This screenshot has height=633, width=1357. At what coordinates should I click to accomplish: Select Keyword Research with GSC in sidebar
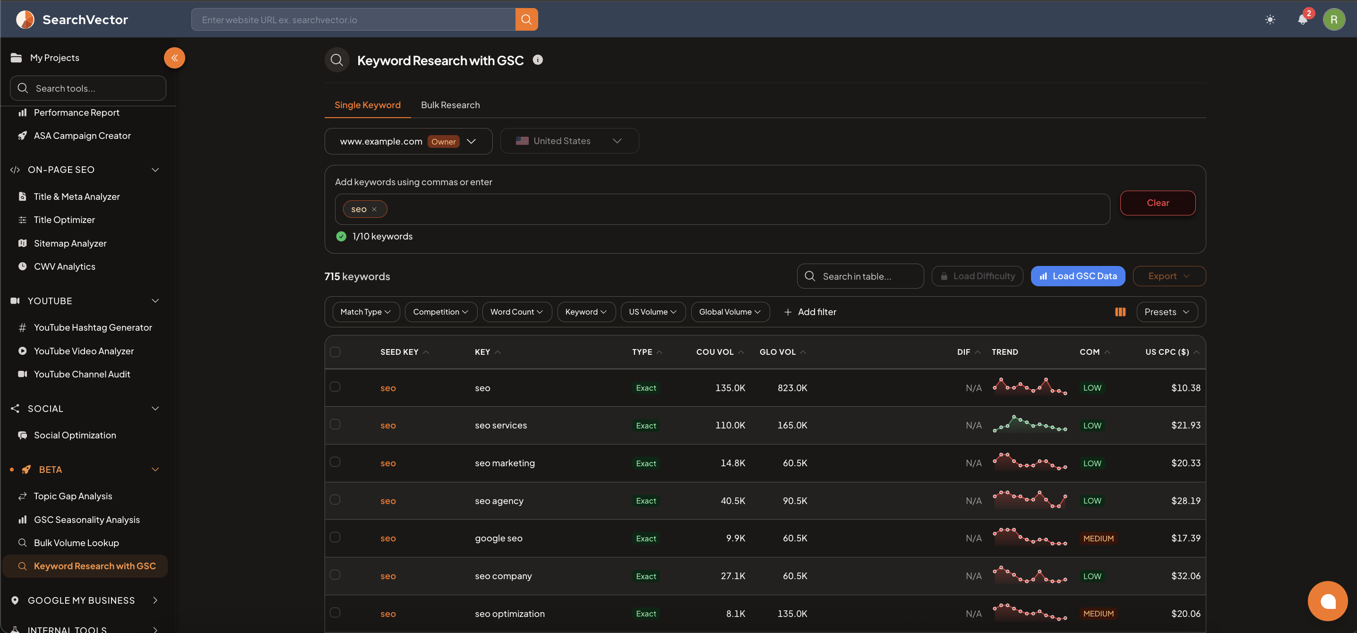pyautogui.click(x=86, y=566)
